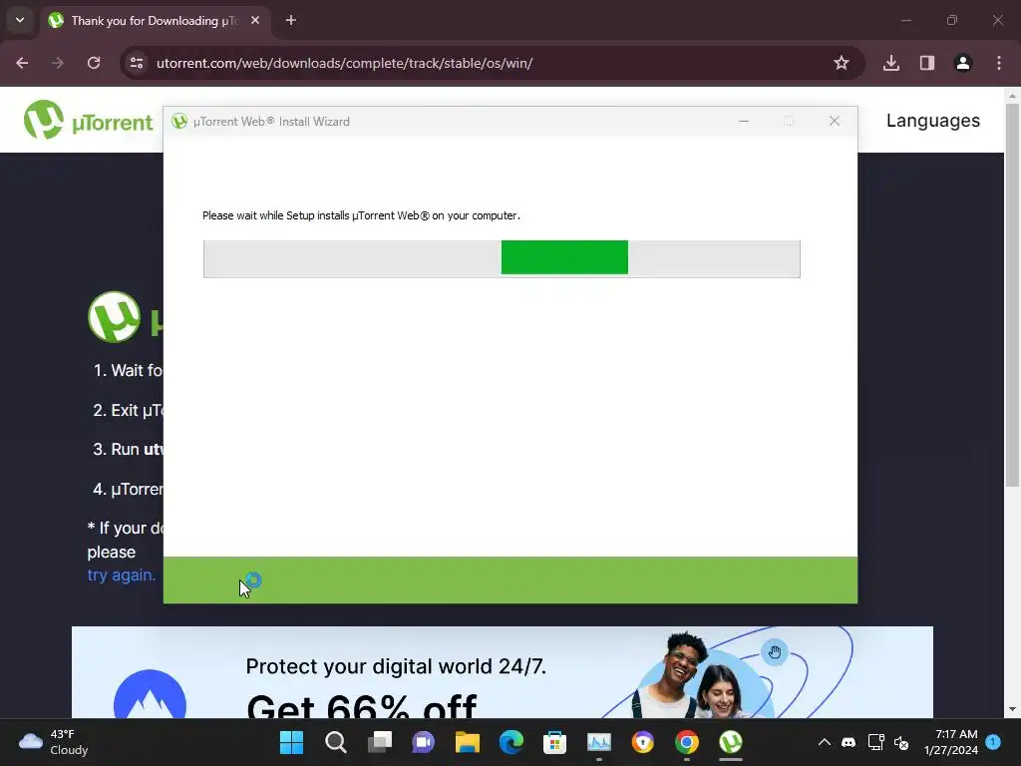Close the Thank you for Downloading tab
This screenshot has height=766, width=1021.
[255, 21]
